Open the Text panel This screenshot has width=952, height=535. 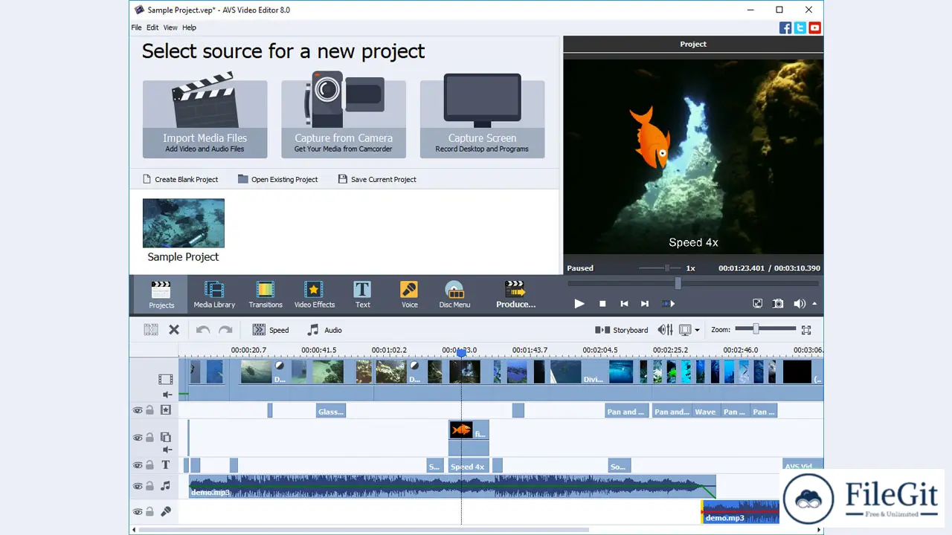pos(362,294)
